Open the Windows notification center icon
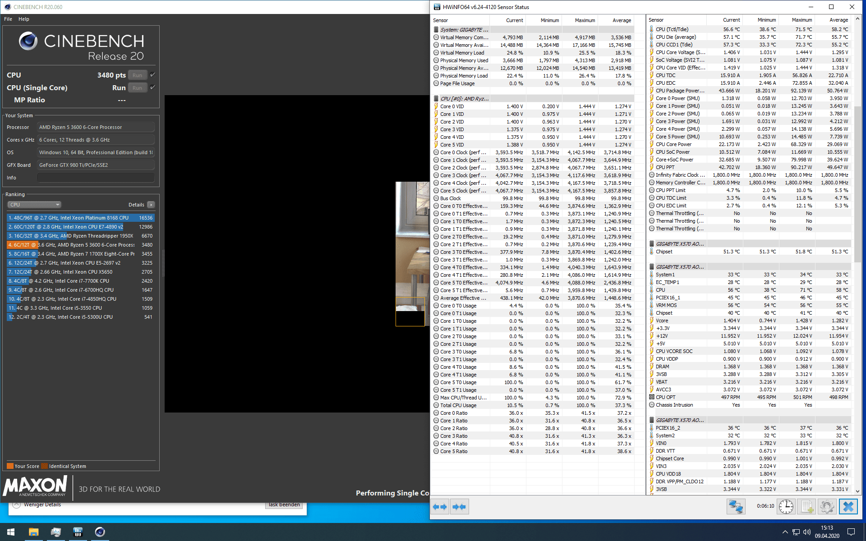Viewport: 866px width, 541px height. 851,532
